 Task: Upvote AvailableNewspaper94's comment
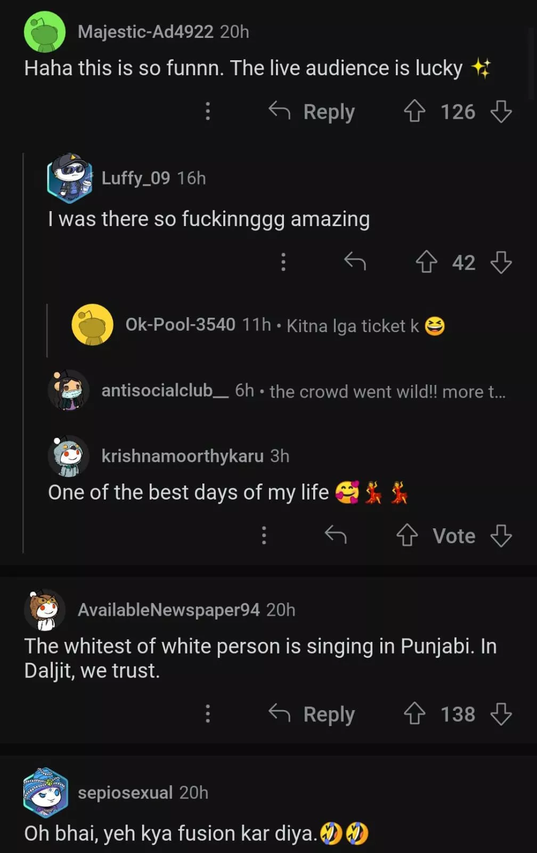[414, 714]
